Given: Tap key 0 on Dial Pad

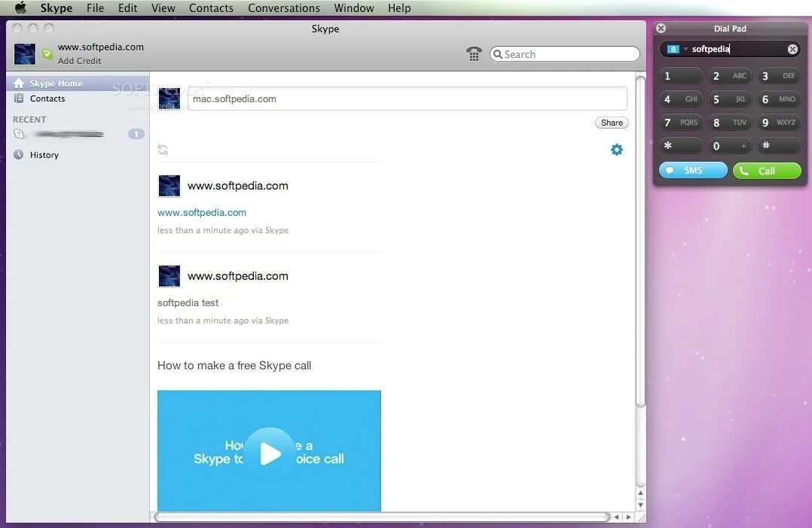Looking at the screenshot, I should pos(730,146).
